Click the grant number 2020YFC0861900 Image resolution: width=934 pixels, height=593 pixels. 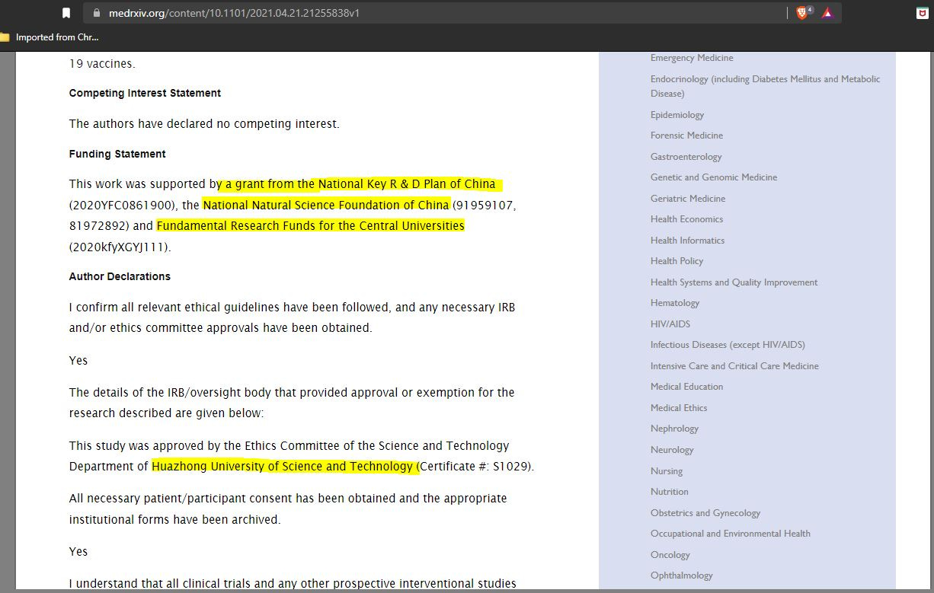point(123,206)
